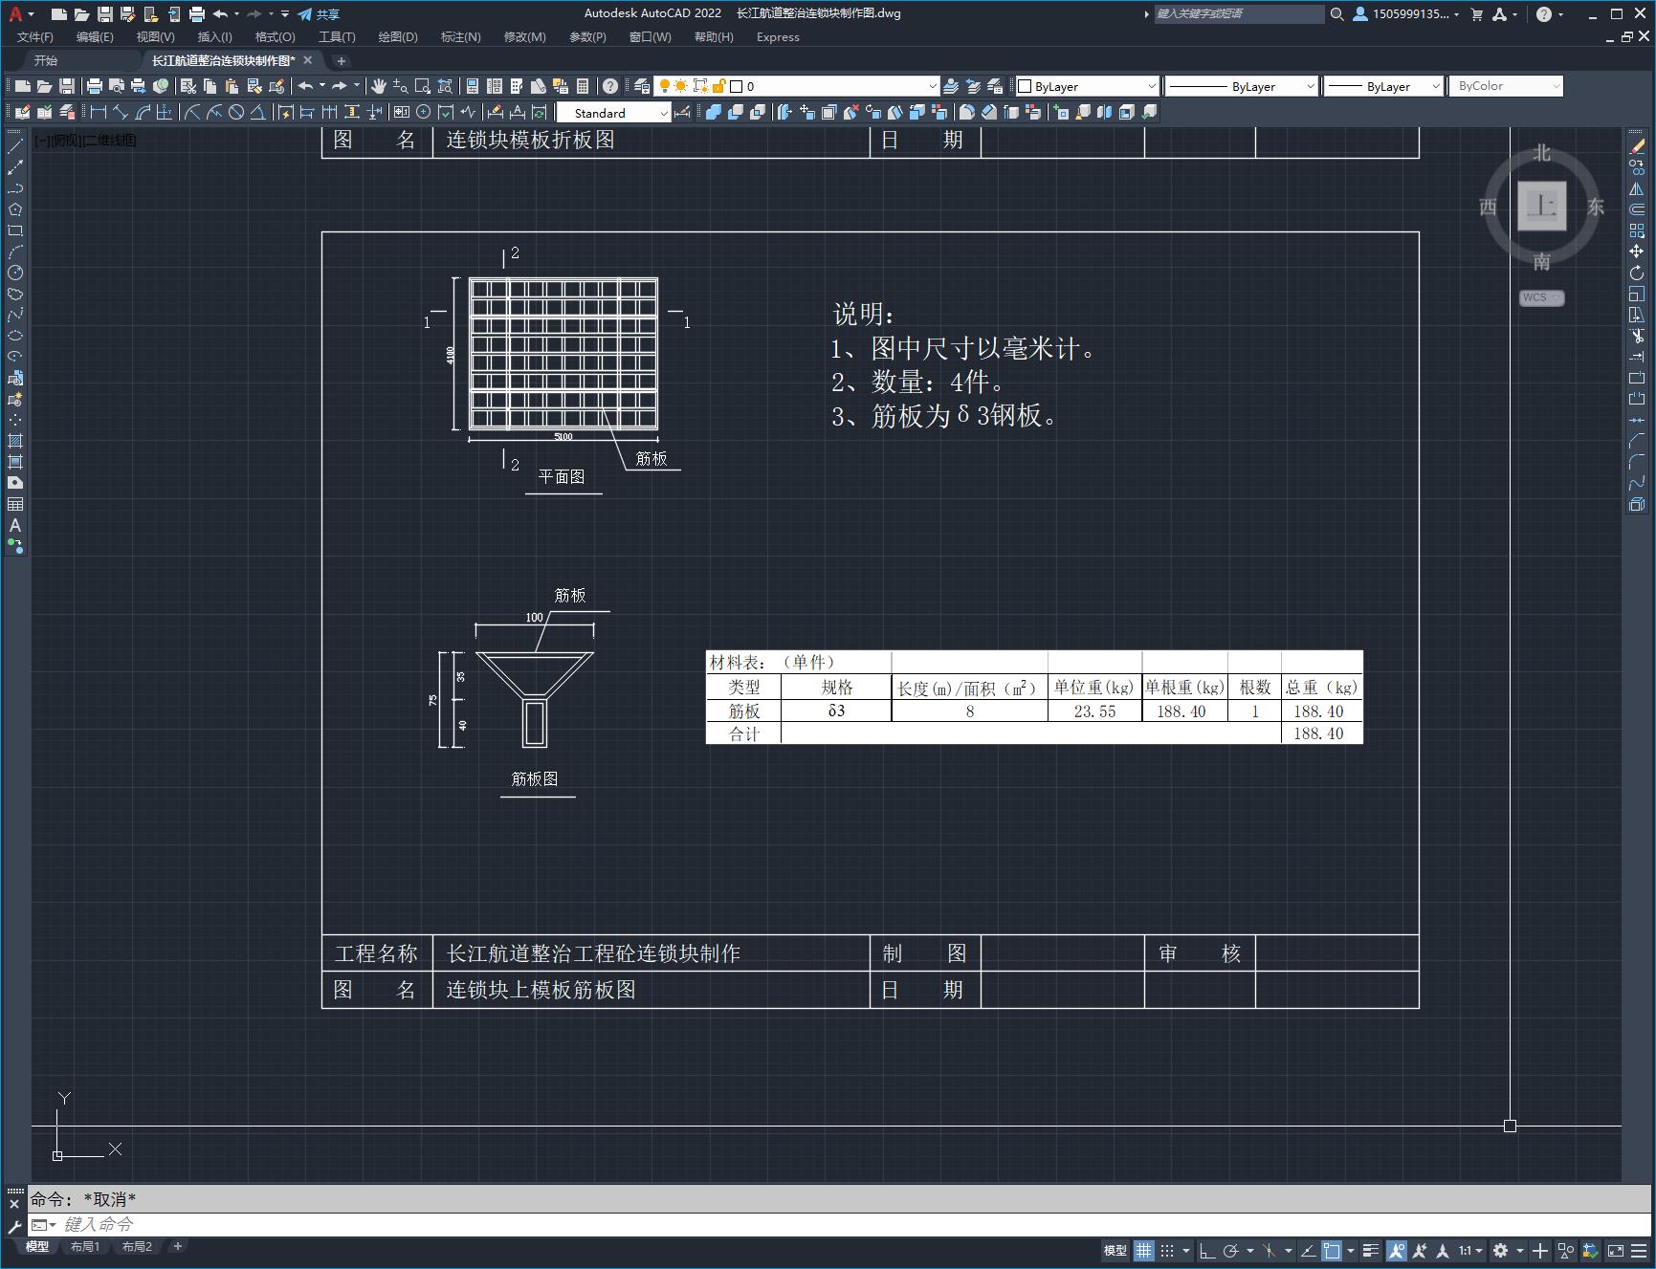Screen dimensions: 1656x1269
Task: Open Zoom Window tool icon
Action: click(422, 86)
